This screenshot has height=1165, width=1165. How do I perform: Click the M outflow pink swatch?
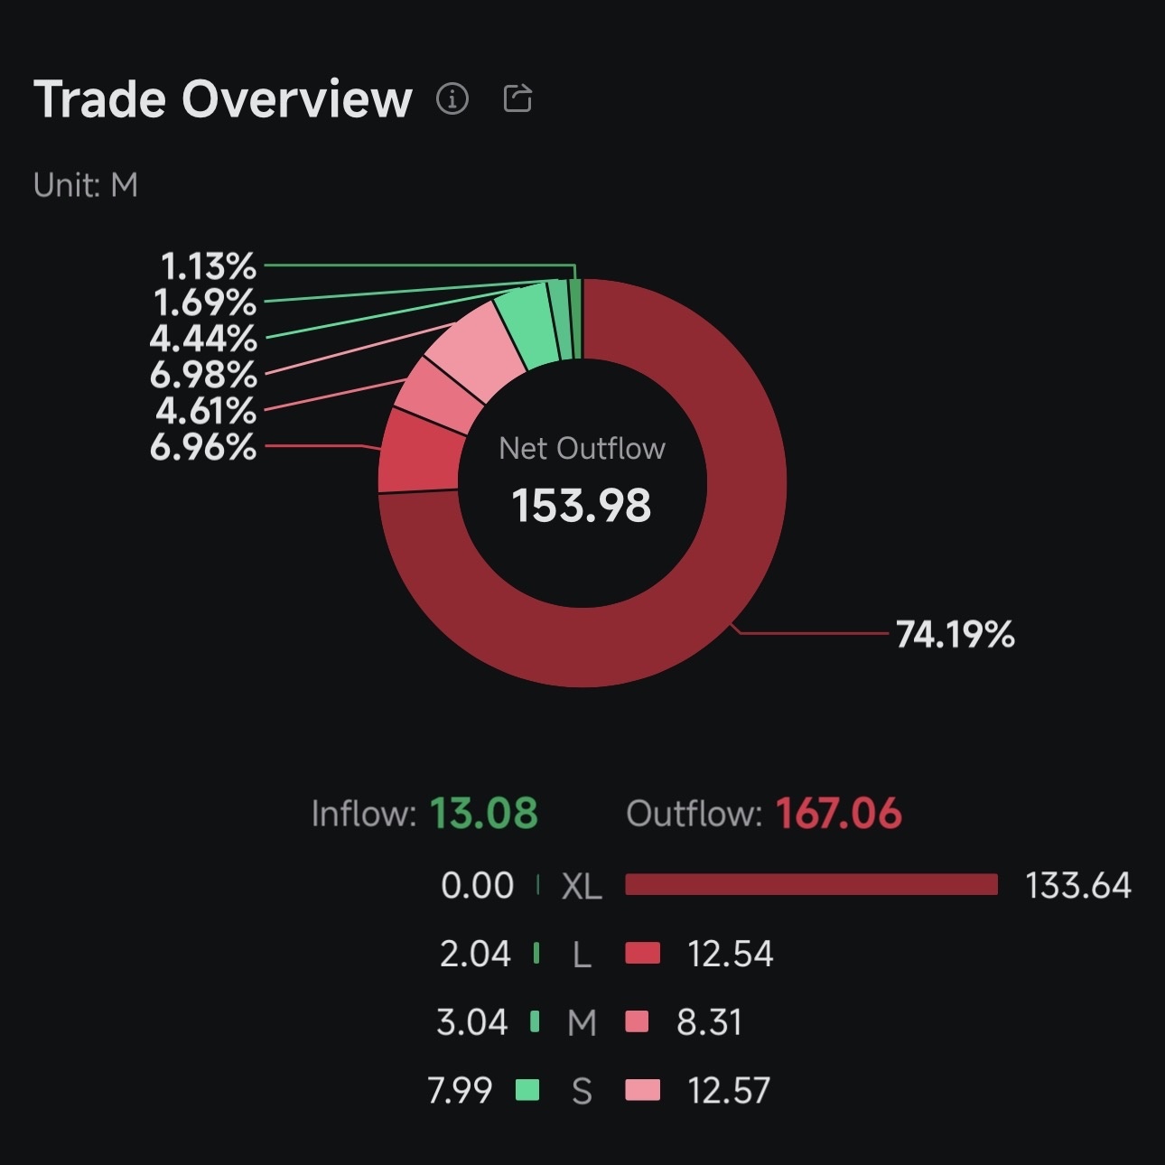(637, 1022)
